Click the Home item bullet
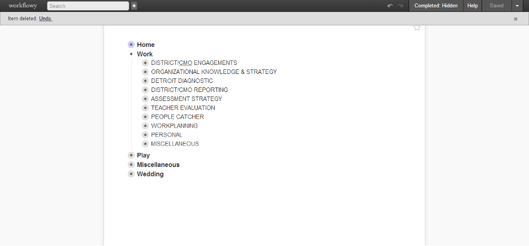This screenshot has height=246, width=529. pyautogui.click(x=131, y=45)
